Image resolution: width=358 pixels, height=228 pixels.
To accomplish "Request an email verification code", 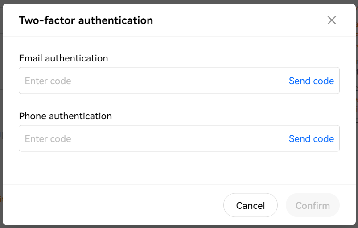I will [311, 81].
